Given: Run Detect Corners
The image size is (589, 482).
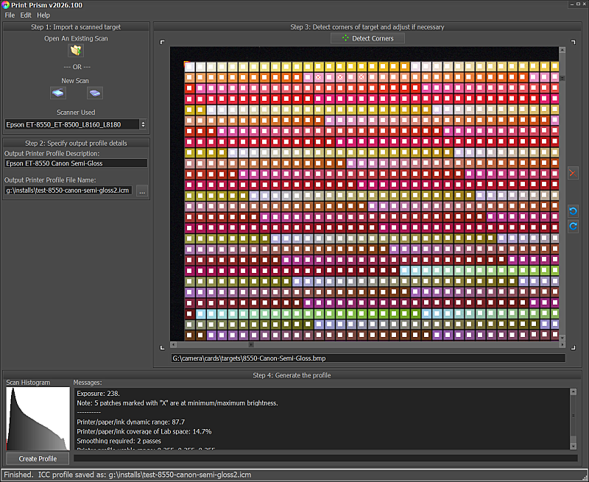Looking at the screenshot, I should coord(367,38).
